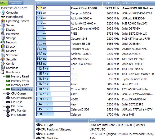Select the Core Duo T2500 row

click(95, 64)
